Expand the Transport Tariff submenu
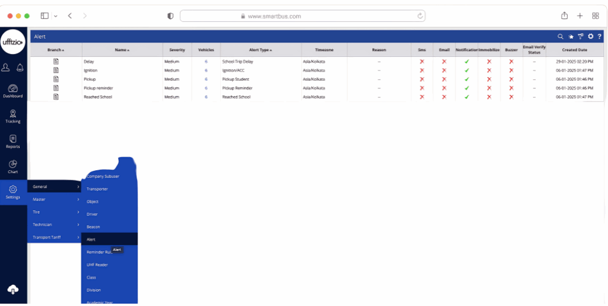This screenshot has height=306, width=608. 53,238
